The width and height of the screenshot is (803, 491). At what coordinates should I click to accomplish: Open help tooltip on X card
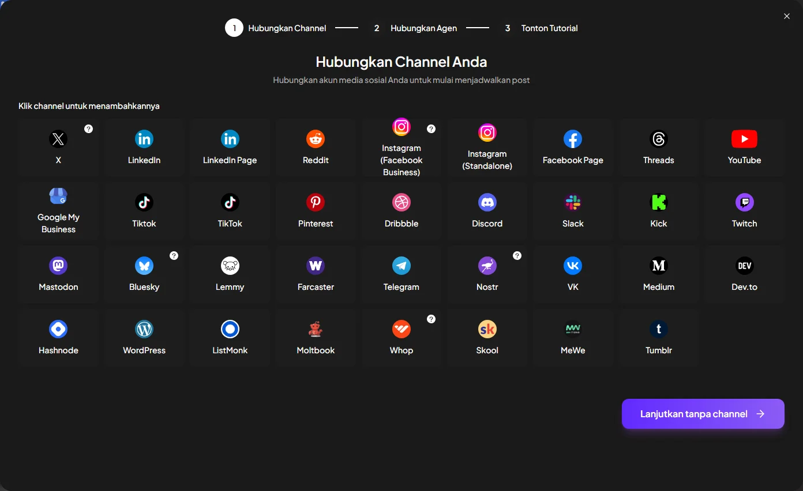click(88, 129)
